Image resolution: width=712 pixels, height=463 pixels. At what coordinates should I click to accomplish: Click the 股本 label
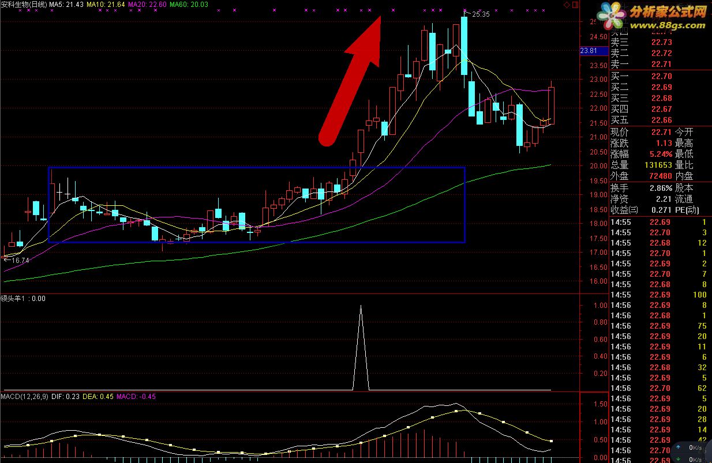tap(684, 188)
